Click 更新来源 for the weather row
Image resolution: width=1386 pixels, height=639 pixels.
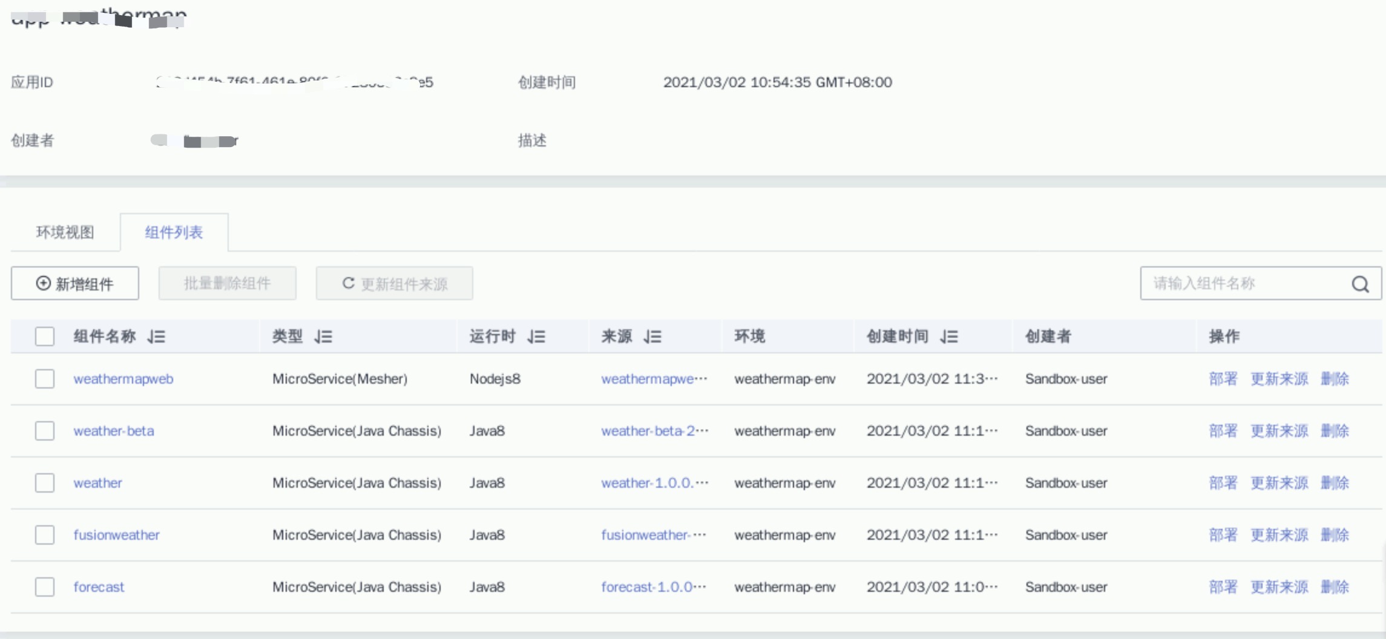click(x=1279, y=483)
